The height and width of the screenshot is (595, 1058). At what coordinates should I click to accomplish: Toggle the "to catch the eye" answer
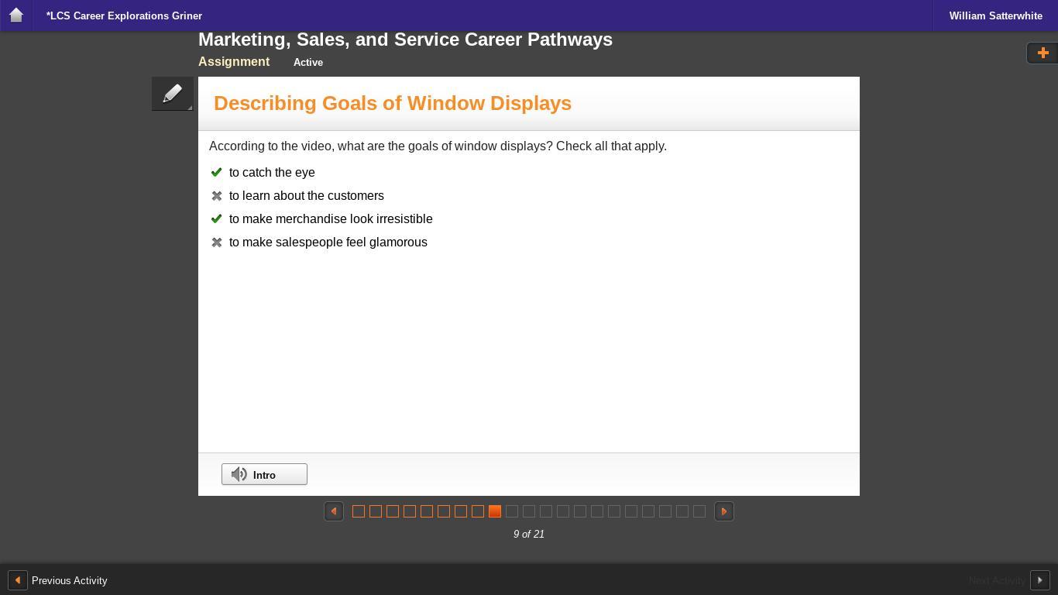263,173
